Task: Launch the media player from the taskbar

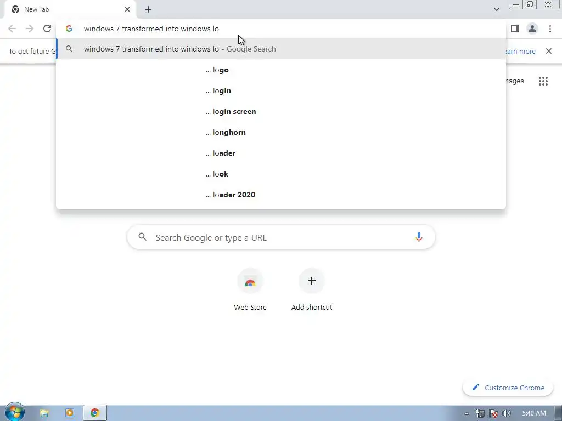Action: [70, 413]
